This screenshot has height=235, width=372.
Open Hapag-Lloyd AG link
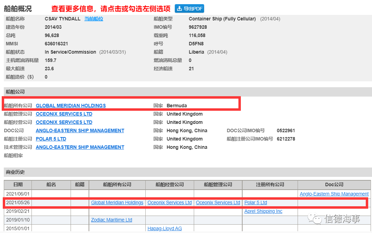click(x=165, y=228)
